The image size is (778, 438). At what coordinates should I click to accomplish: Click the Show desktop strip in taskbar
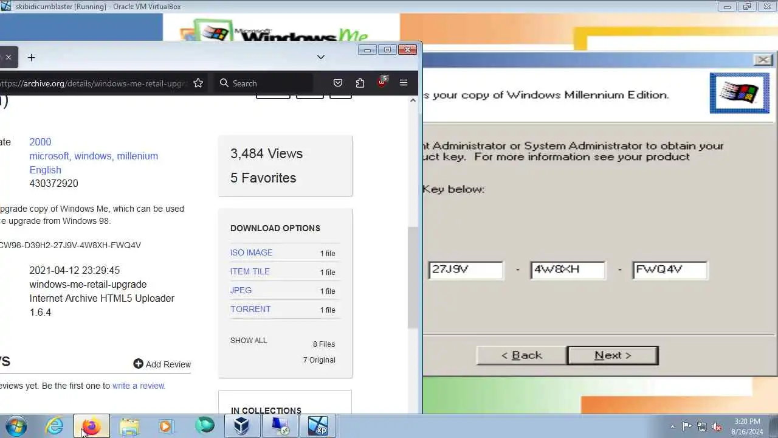tap(774, 426)
